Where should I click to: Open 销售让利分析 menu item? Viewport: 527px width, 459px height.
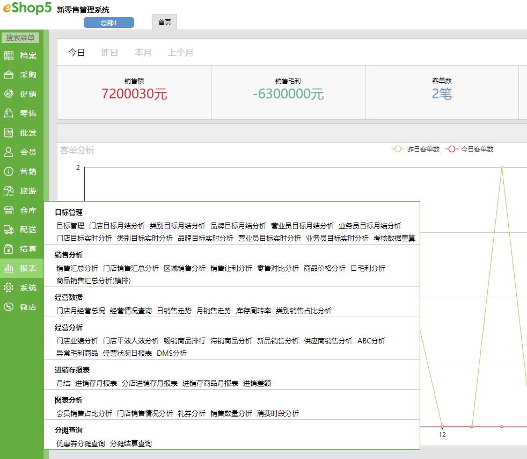click(x=231, y=268)
